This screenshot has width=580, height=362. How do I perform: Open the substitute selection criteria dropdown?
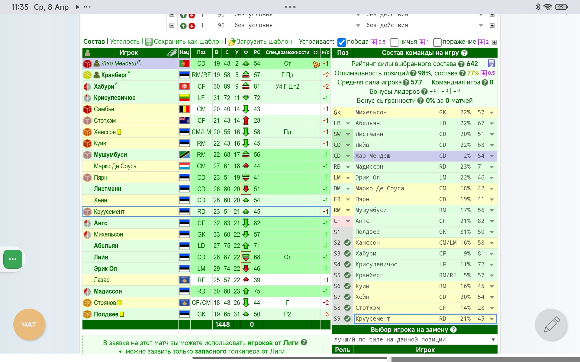pos(414,340)
